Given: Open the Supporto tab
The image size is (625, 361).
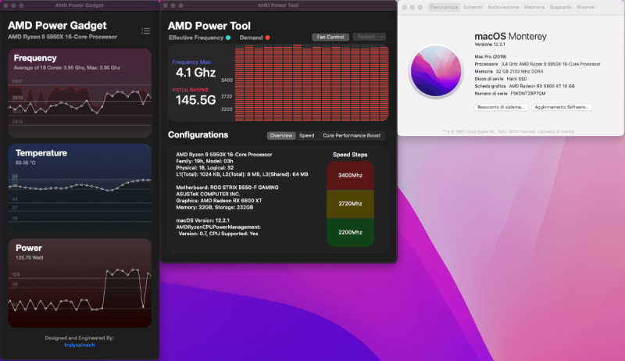Looking at the screenshot, I should point(560,7).
